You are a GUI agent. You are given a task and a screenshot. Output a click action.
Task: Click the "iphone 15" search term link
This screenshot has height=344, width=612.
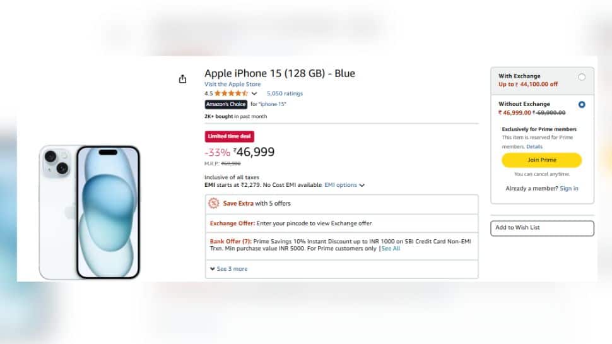[273, 104]
